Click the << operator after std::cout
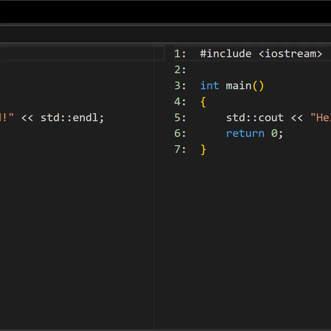This screenshot has width=331, height=331. click(x=297, y=118)
